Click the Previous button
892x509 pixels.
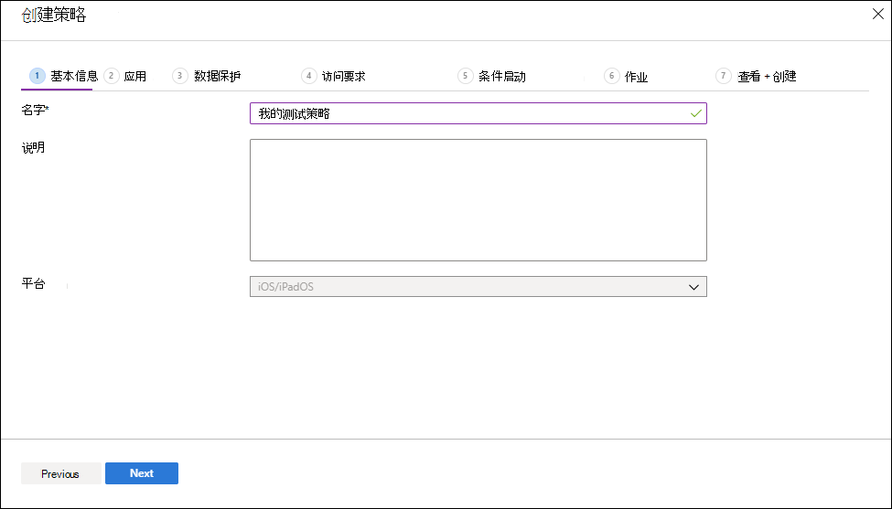[61, 473]
